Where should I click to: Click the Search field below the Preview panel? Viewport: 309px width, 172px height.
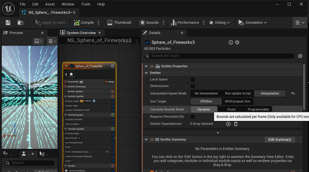[29, 163]
